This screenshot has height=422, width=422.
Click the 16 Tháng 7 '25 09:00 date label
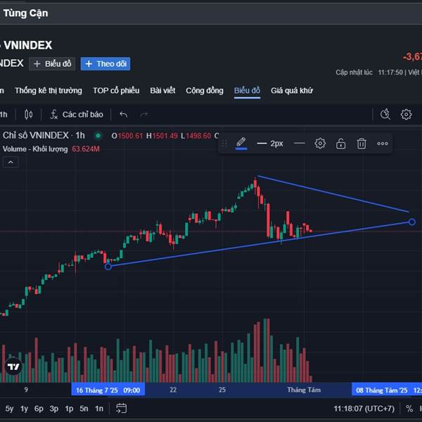click(x=108, y=390)
